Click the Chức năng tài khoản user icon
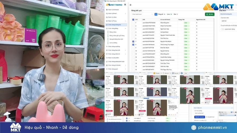The height and width of the screenshot is (133, 237). pos(107,65)
